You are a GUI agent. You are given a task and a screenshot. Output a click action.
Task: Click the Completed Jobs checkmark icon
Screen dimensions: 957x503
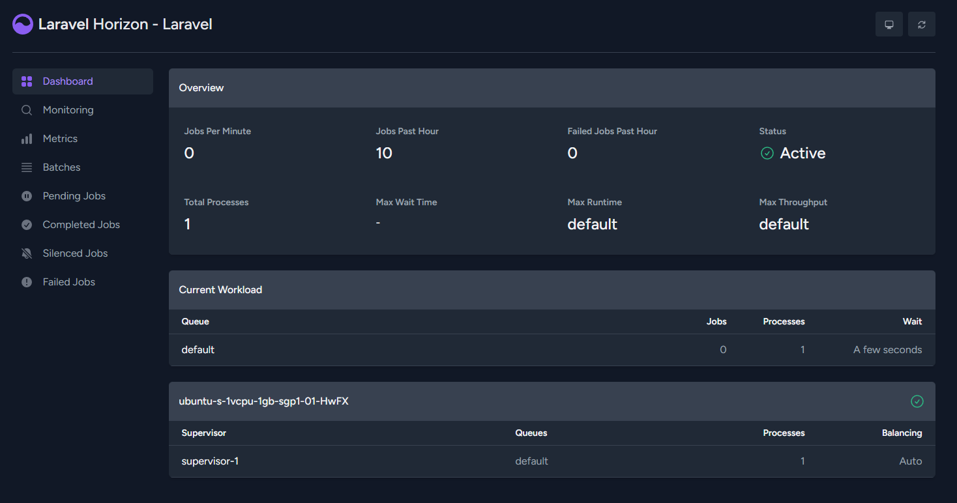click(x=27, y=225)
